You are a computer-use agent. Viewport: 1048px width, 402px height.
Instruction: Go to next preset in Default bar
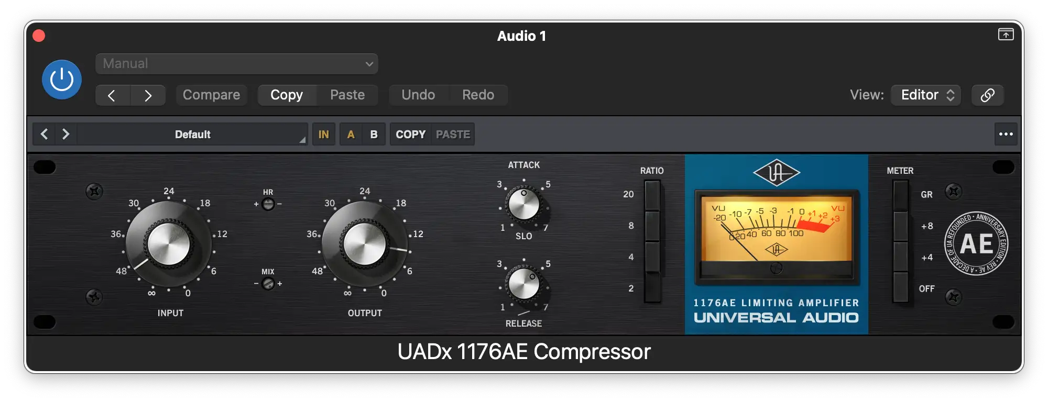pyautogui.click(x=65, y=134)
